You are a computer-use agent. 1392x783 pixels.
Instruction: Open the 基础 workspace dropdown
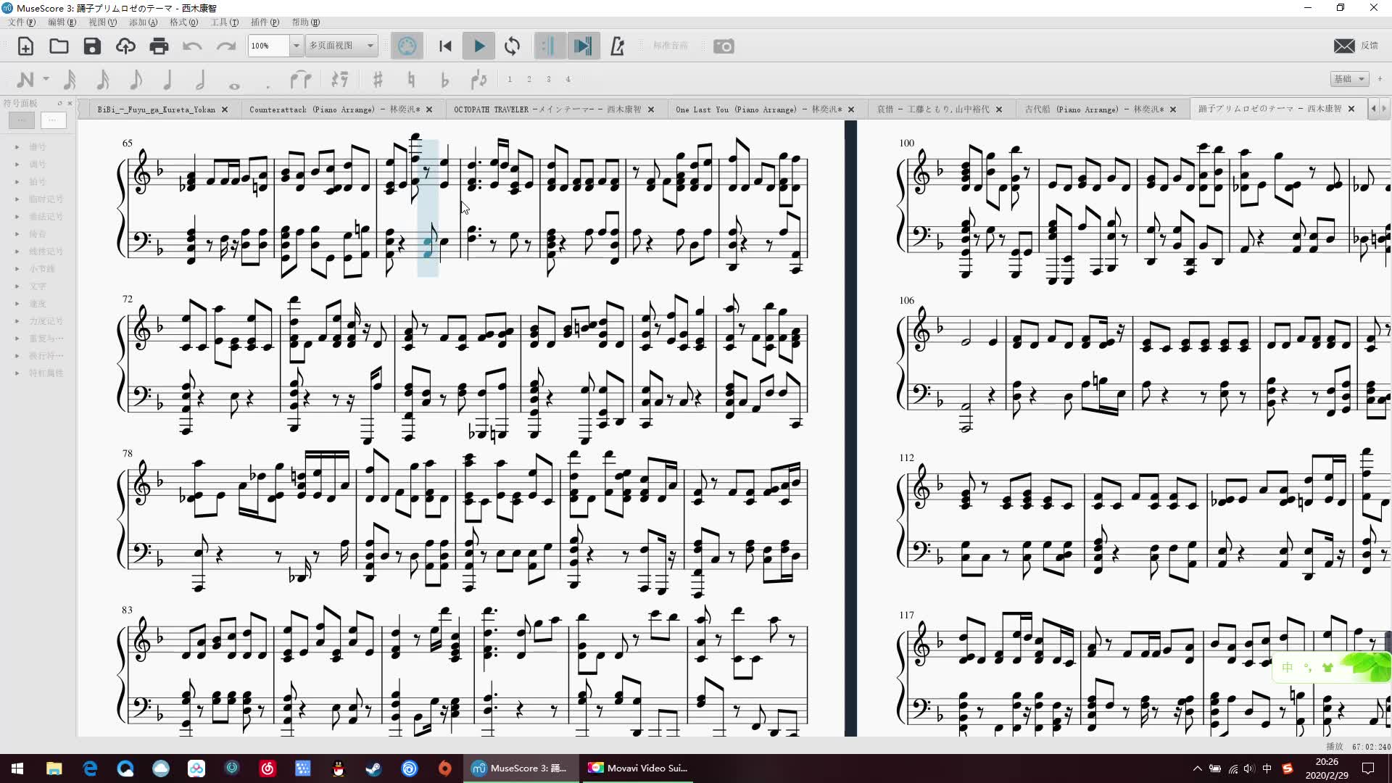[1349, 79]
